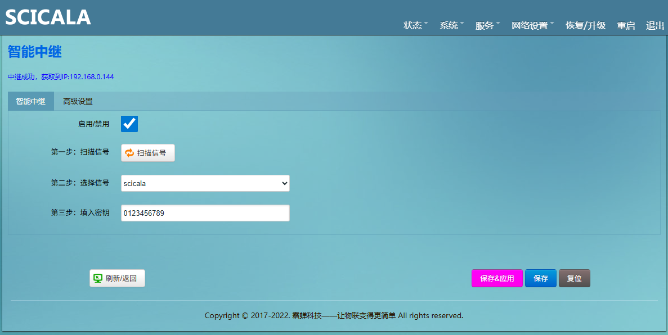The height and width of the screenshot is (335, 668).
Task: Click the copyright footer text
Action: 334,315
